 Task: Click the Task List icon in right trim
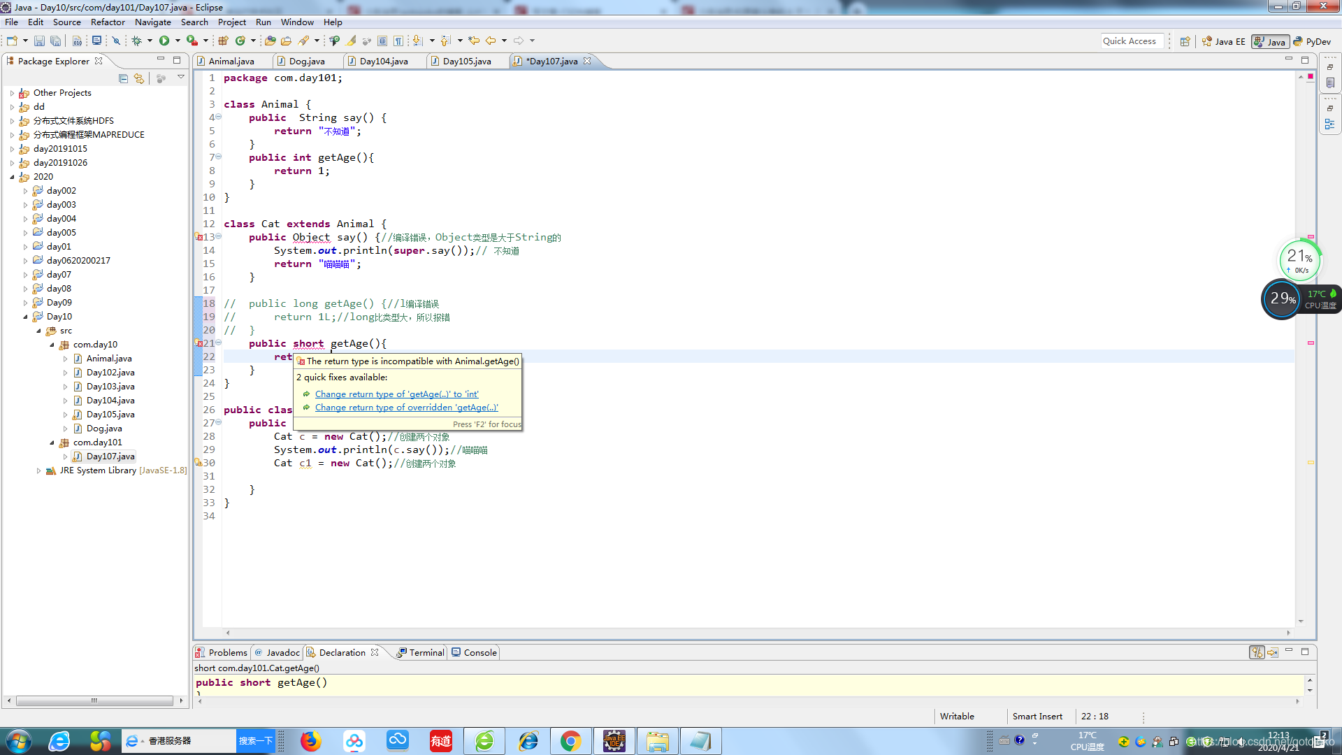point(1329,82)
